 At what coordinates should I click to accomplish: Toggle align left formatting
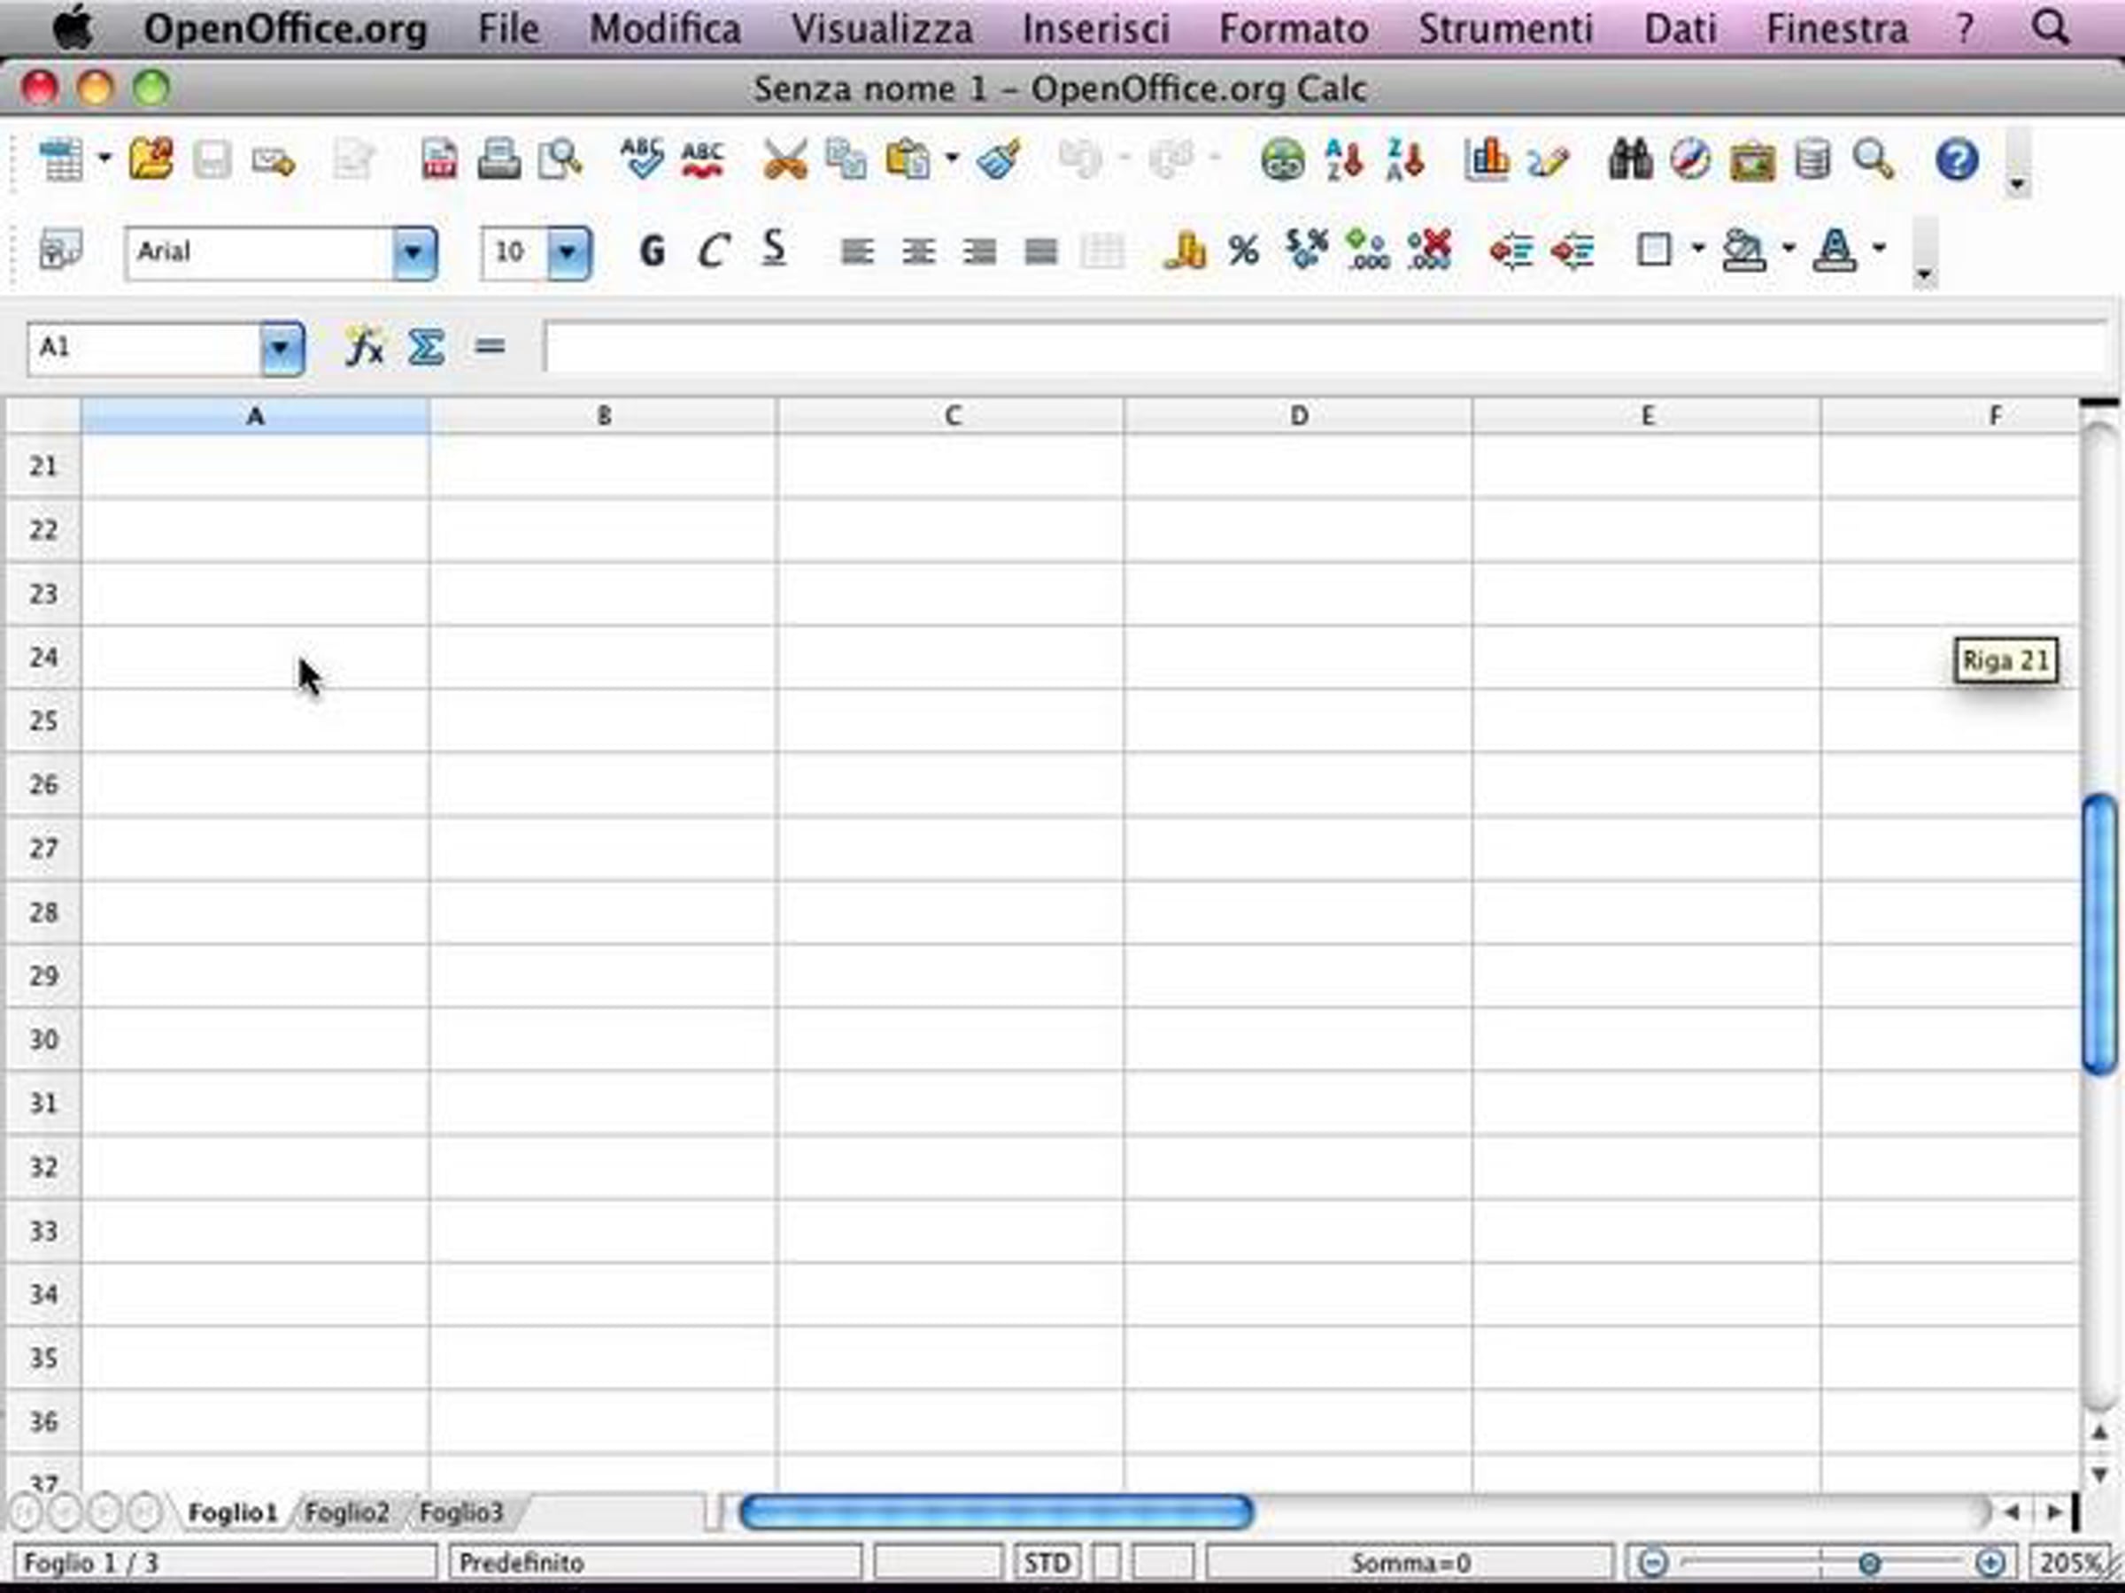pyautogui.click(x=857, y=251)
